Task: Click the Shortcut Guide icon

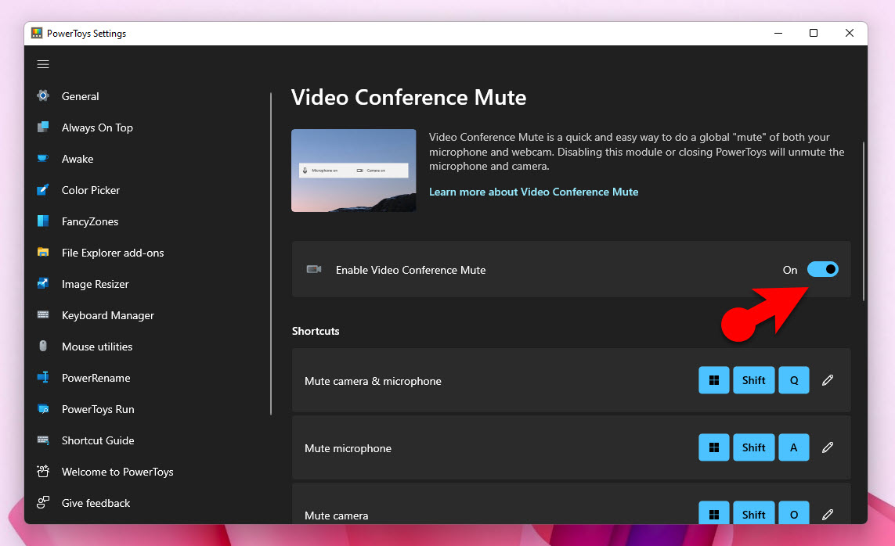Action: point(43,440)
